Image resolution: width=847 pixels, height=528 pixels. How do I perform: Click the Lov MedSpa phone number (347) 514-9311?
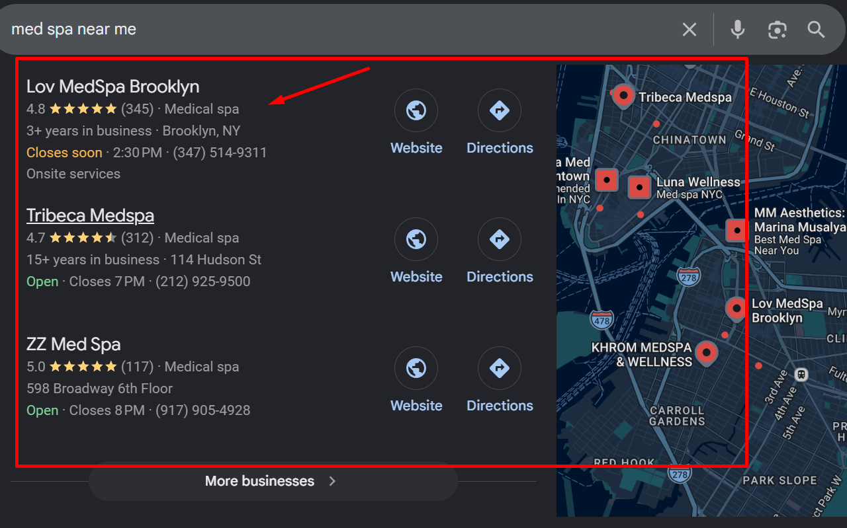(220, 153)
